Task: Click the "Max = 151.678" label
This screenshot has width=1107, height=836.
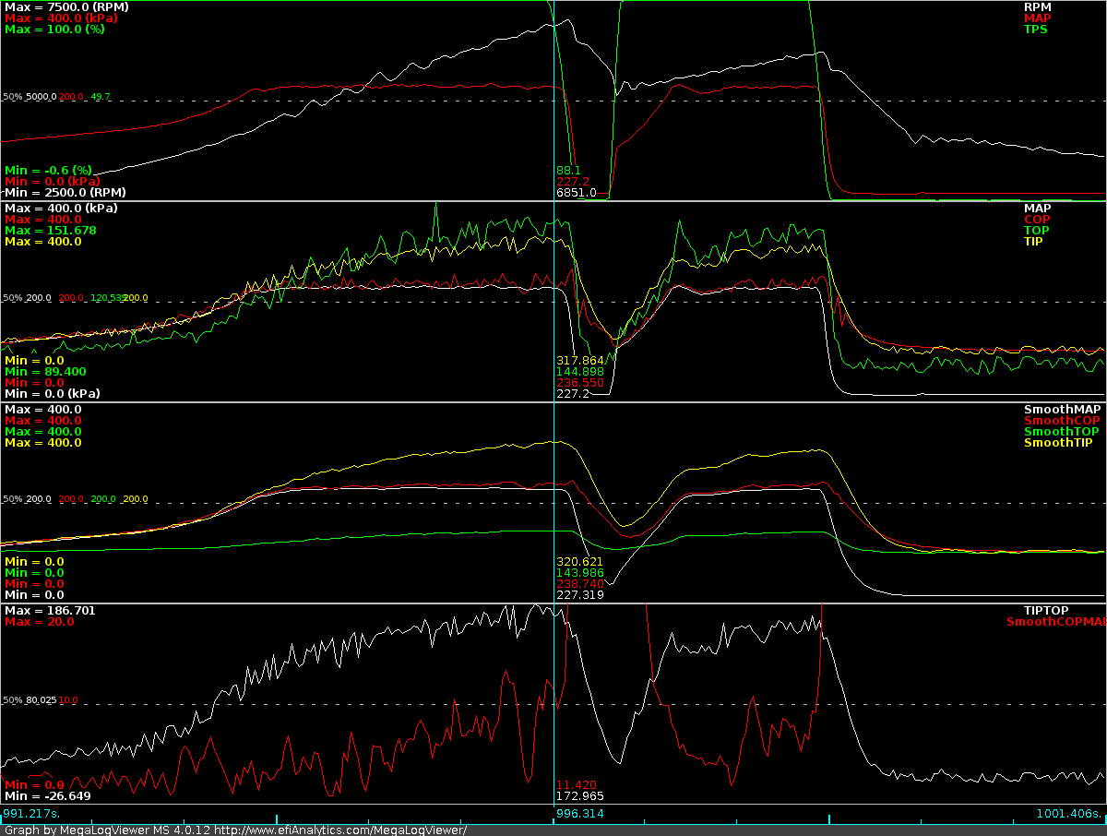Action: point(50,230)
